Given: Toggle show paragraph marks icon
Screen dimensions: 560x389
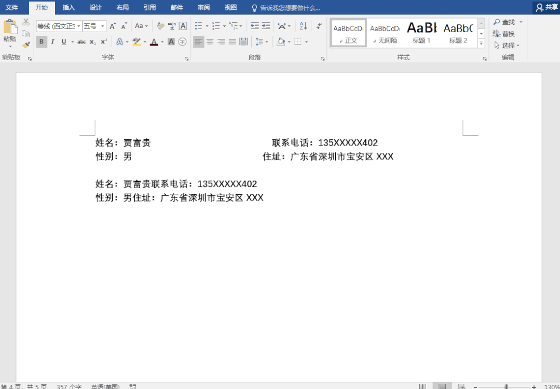Looking at the screenshot, I should click(x=319, y=26).
